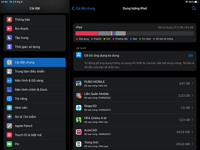Viewport: 200px width, 150px height.
Task: Select the AutoCAD app icon
Action: [79, 132]
